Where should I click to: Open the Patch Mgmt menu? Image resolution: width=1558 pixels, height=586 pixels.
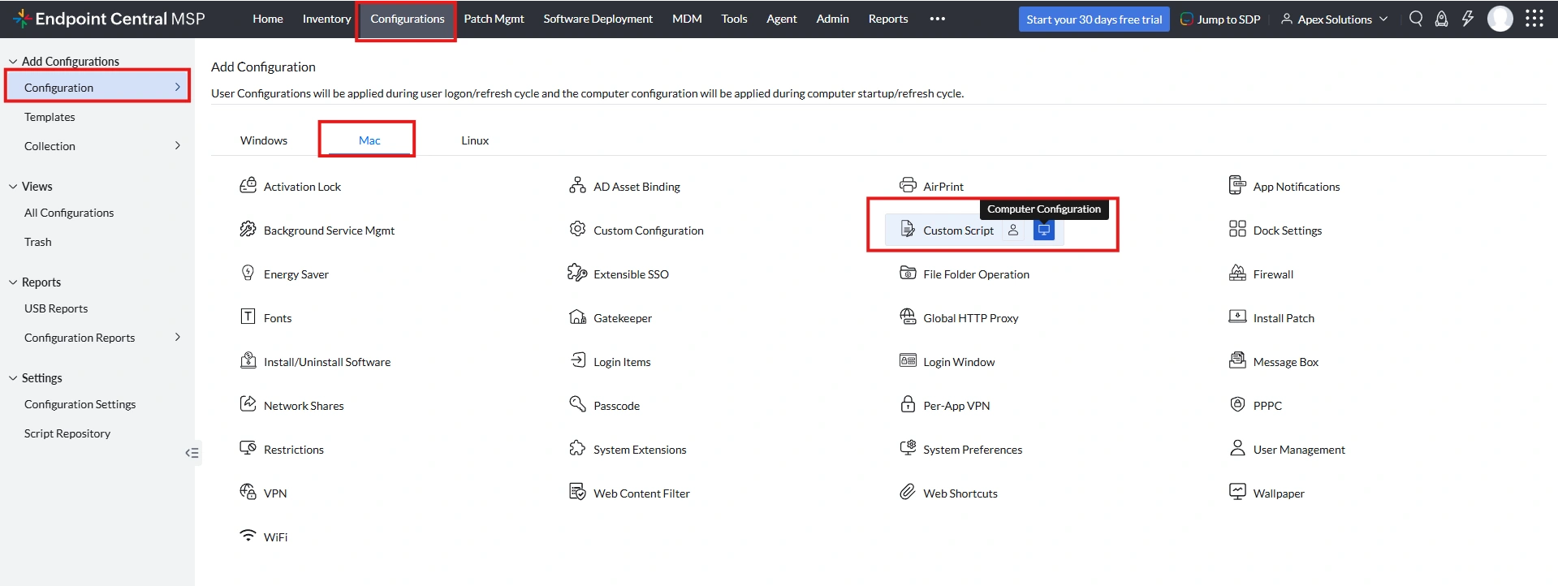pos(494,19)
